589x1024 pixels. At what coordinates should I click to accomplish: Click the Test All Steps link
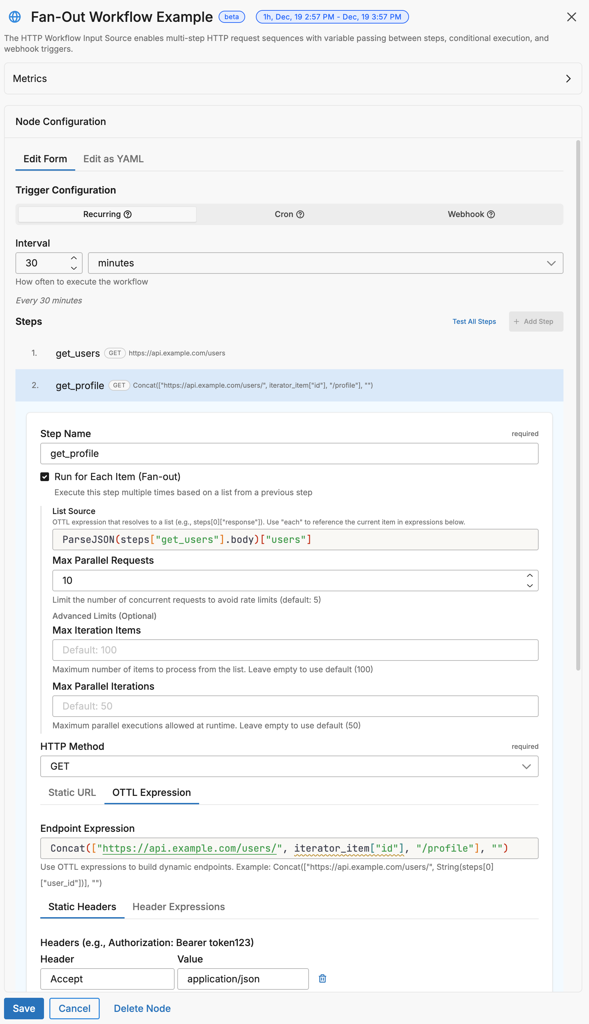pos(474,321)
